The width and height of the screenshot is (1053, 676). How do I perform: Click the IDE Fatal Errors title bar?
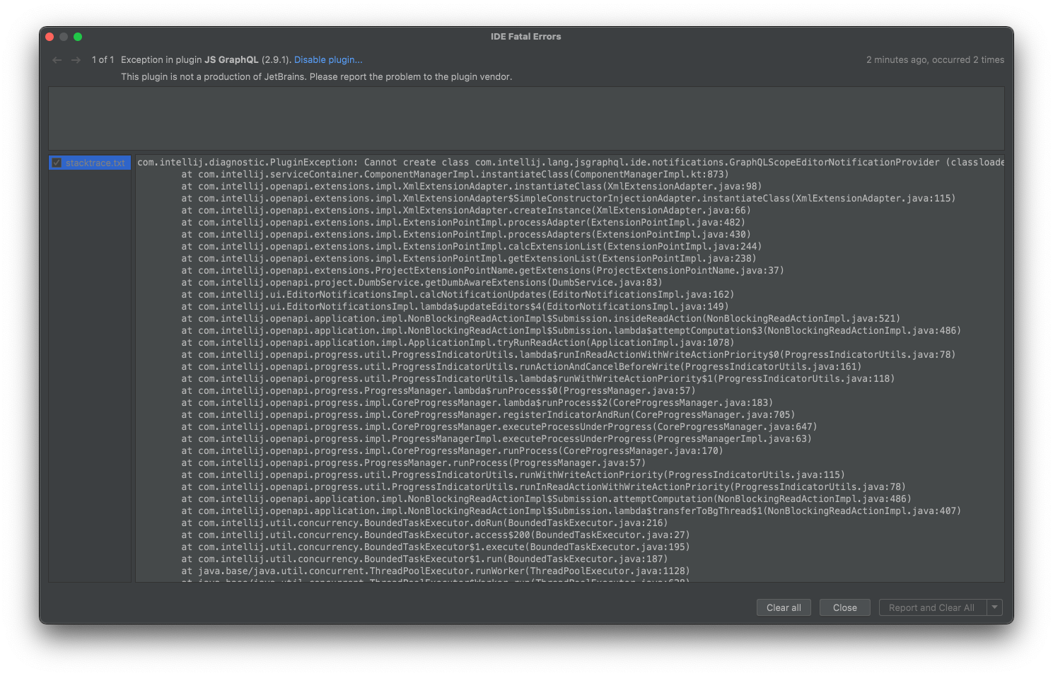[x=526, y=37]
